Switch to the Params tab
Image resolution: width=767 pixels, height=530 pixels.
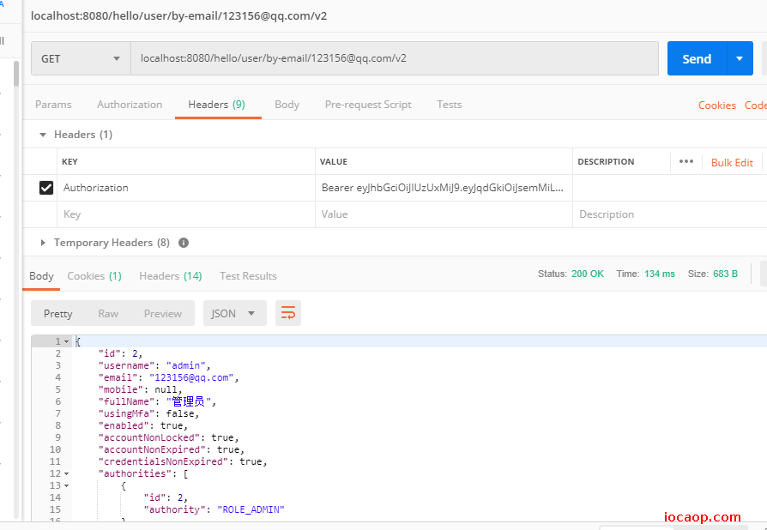[53, 105]
